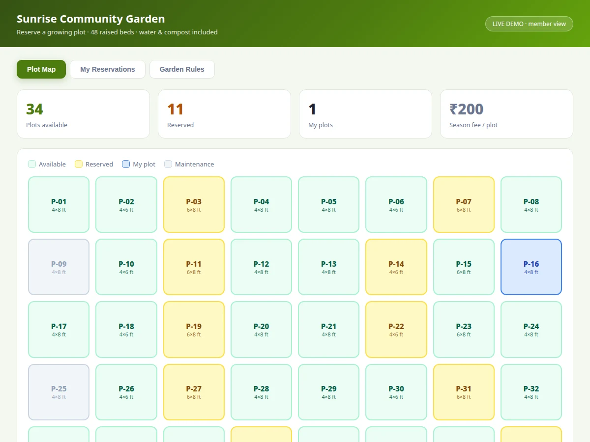Select available plot P-01
Screen dimensions: 590x442
coord(59,205)
